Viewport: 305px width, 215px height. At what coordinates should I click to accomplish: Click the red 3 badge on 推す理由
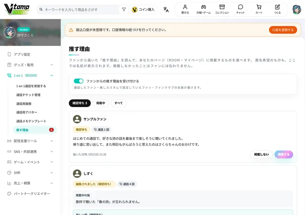coord(51,130)
